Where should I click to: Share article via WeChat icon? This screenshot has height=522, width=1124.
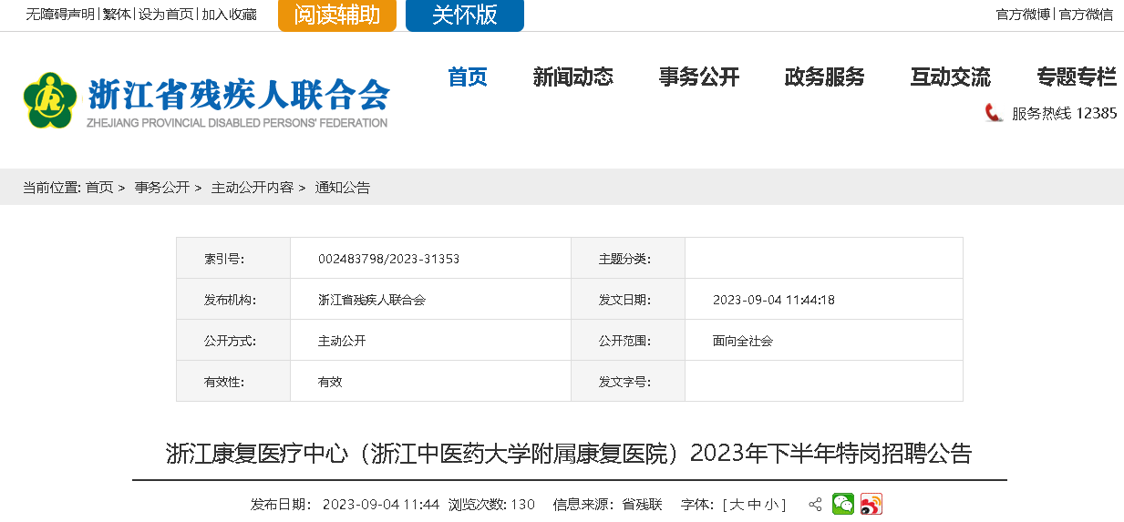(x=843, y=505)
